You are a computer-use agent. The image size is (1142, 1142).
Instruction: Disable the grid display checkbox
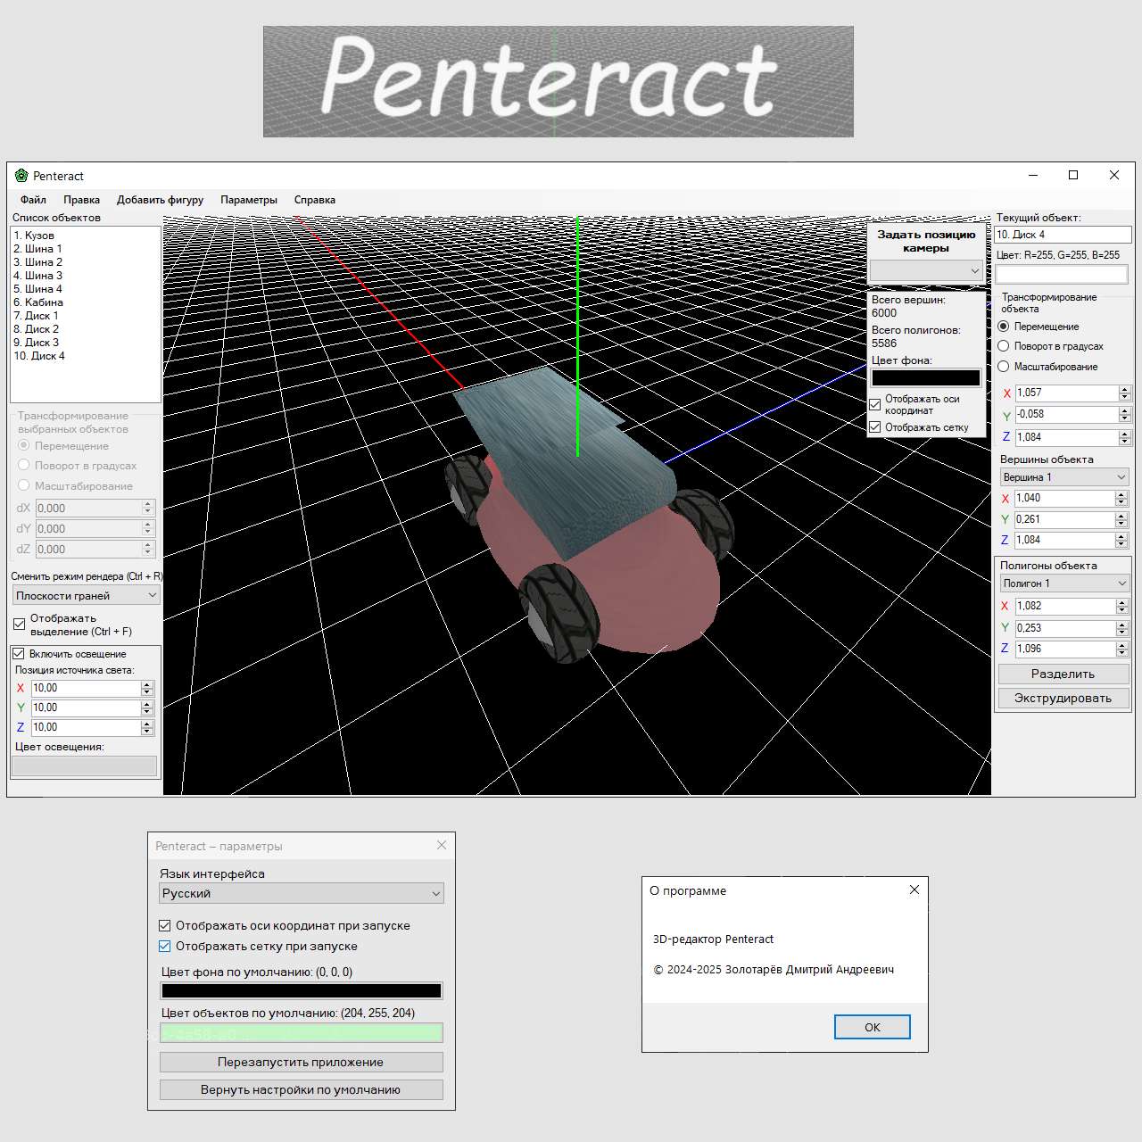tap(875, 427)
